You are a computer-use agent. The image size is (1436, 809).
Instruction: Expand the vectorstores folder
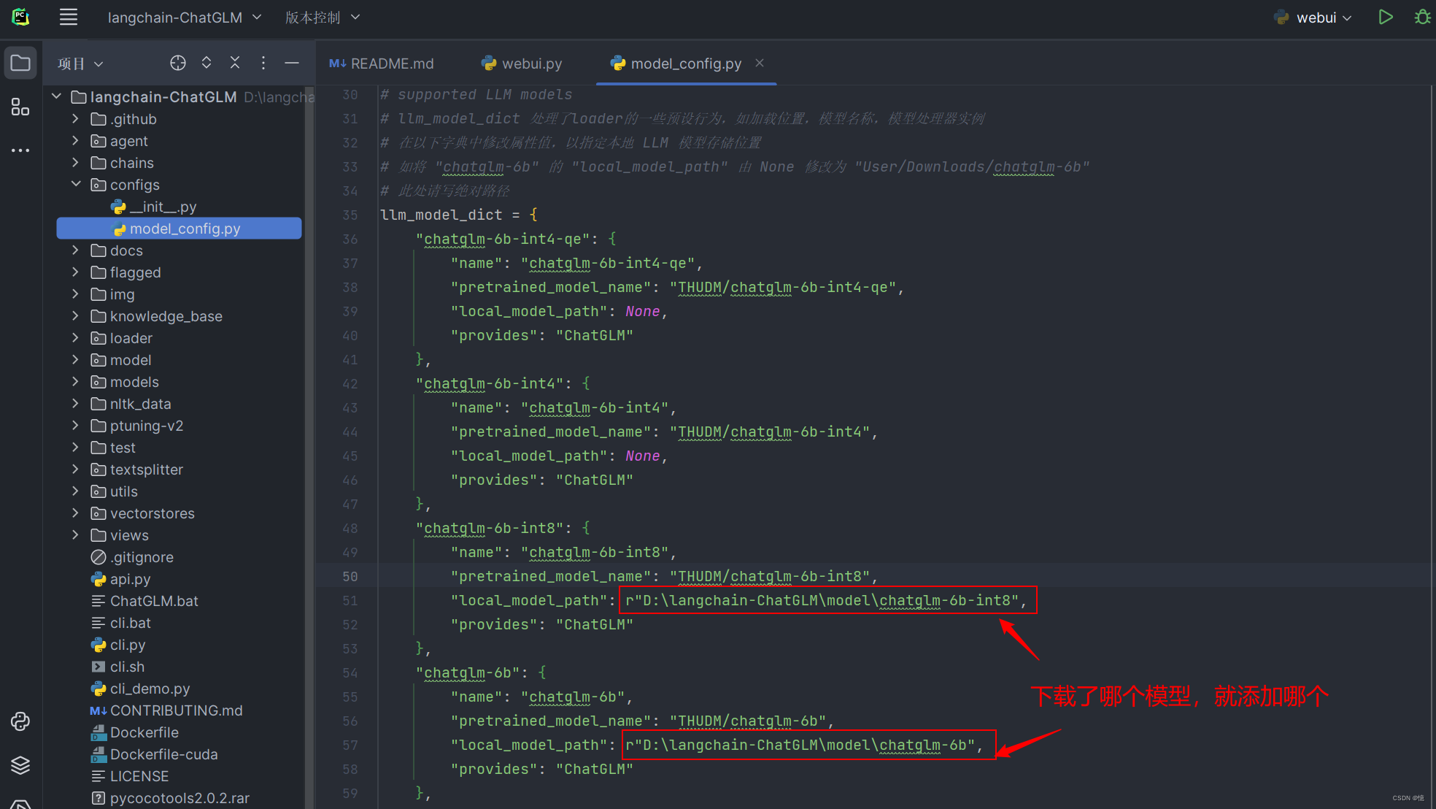(75, 513)
